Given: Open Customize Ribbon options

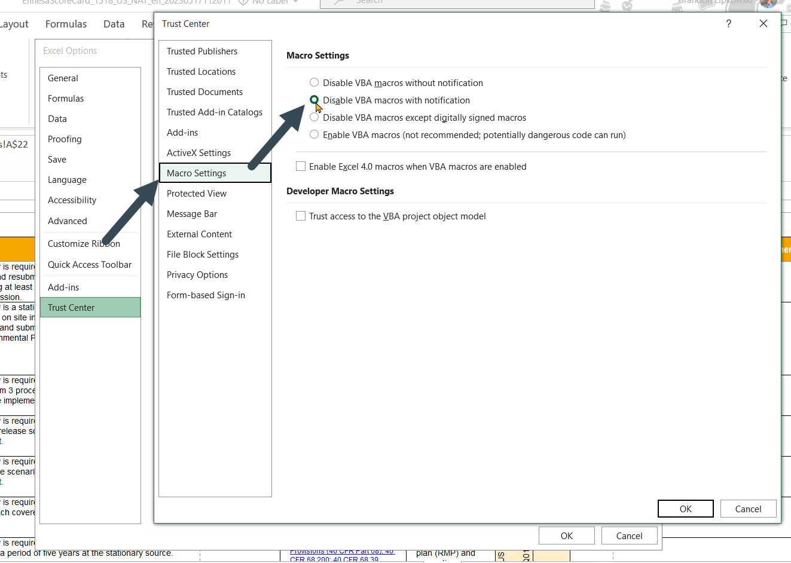Looking at the screenshot, I should (x=84, y=243).
